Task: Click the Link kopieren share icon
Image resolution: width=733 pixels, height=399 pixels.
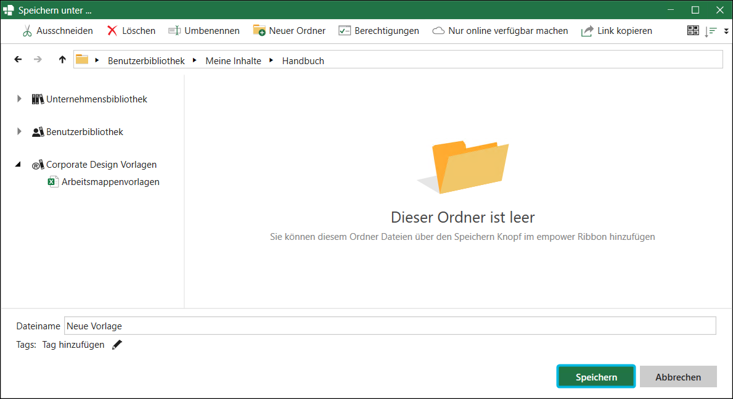Action: (x=587, y=31)
